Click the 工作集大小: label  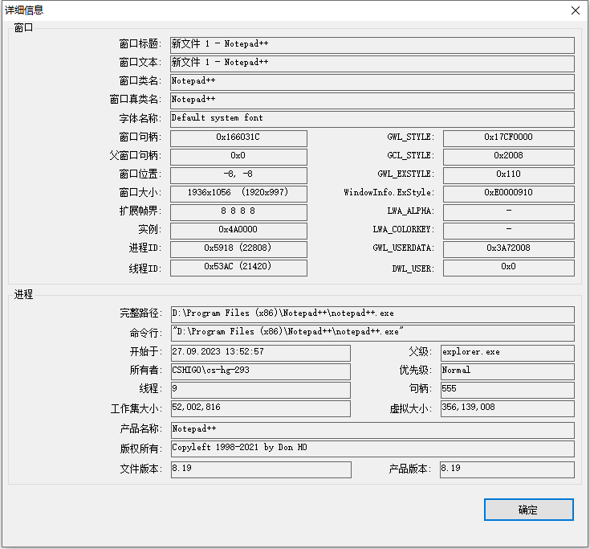tap(136, 409)
